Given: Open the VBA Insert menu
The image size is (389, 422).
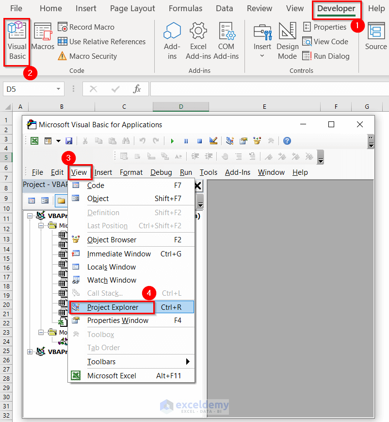Looking at the screenshot, I should pyautogui.click(x=103, y=172).
